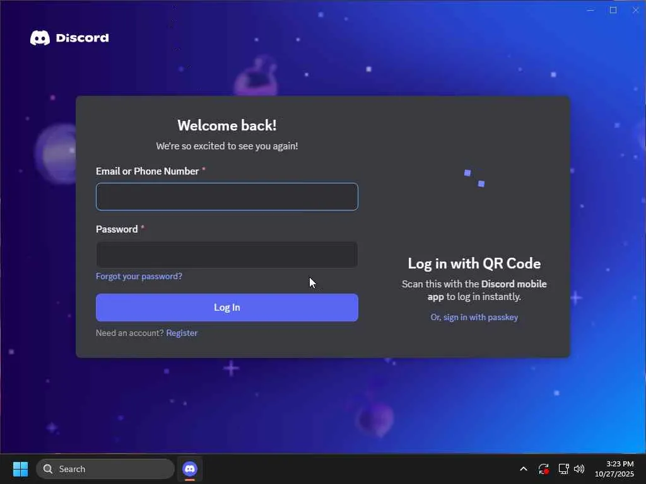Click the sync update tray icon

[543, 469]
